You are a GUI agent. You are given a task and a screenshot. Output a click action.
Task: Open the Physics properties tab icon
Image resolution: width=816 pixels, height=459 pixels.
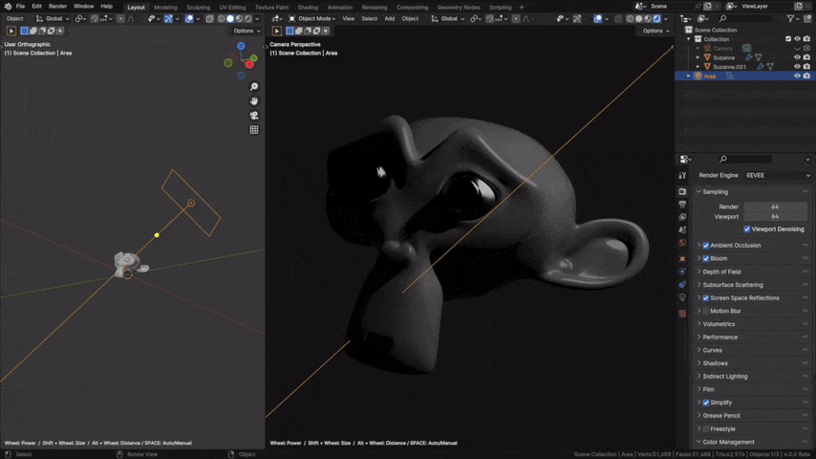[x=682, y=272]
